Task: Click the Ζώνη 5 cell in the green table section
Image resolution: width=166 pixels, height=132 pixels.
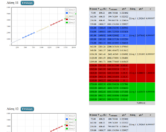Action: [x=132, y=92]
